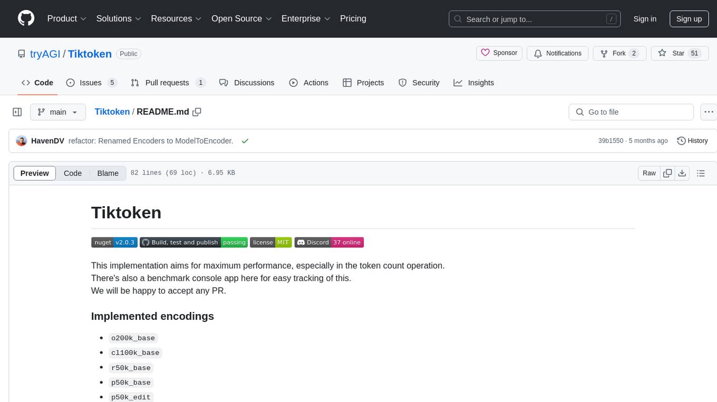
Task: Click the Sign up button
Action: (x=689, y=19)
